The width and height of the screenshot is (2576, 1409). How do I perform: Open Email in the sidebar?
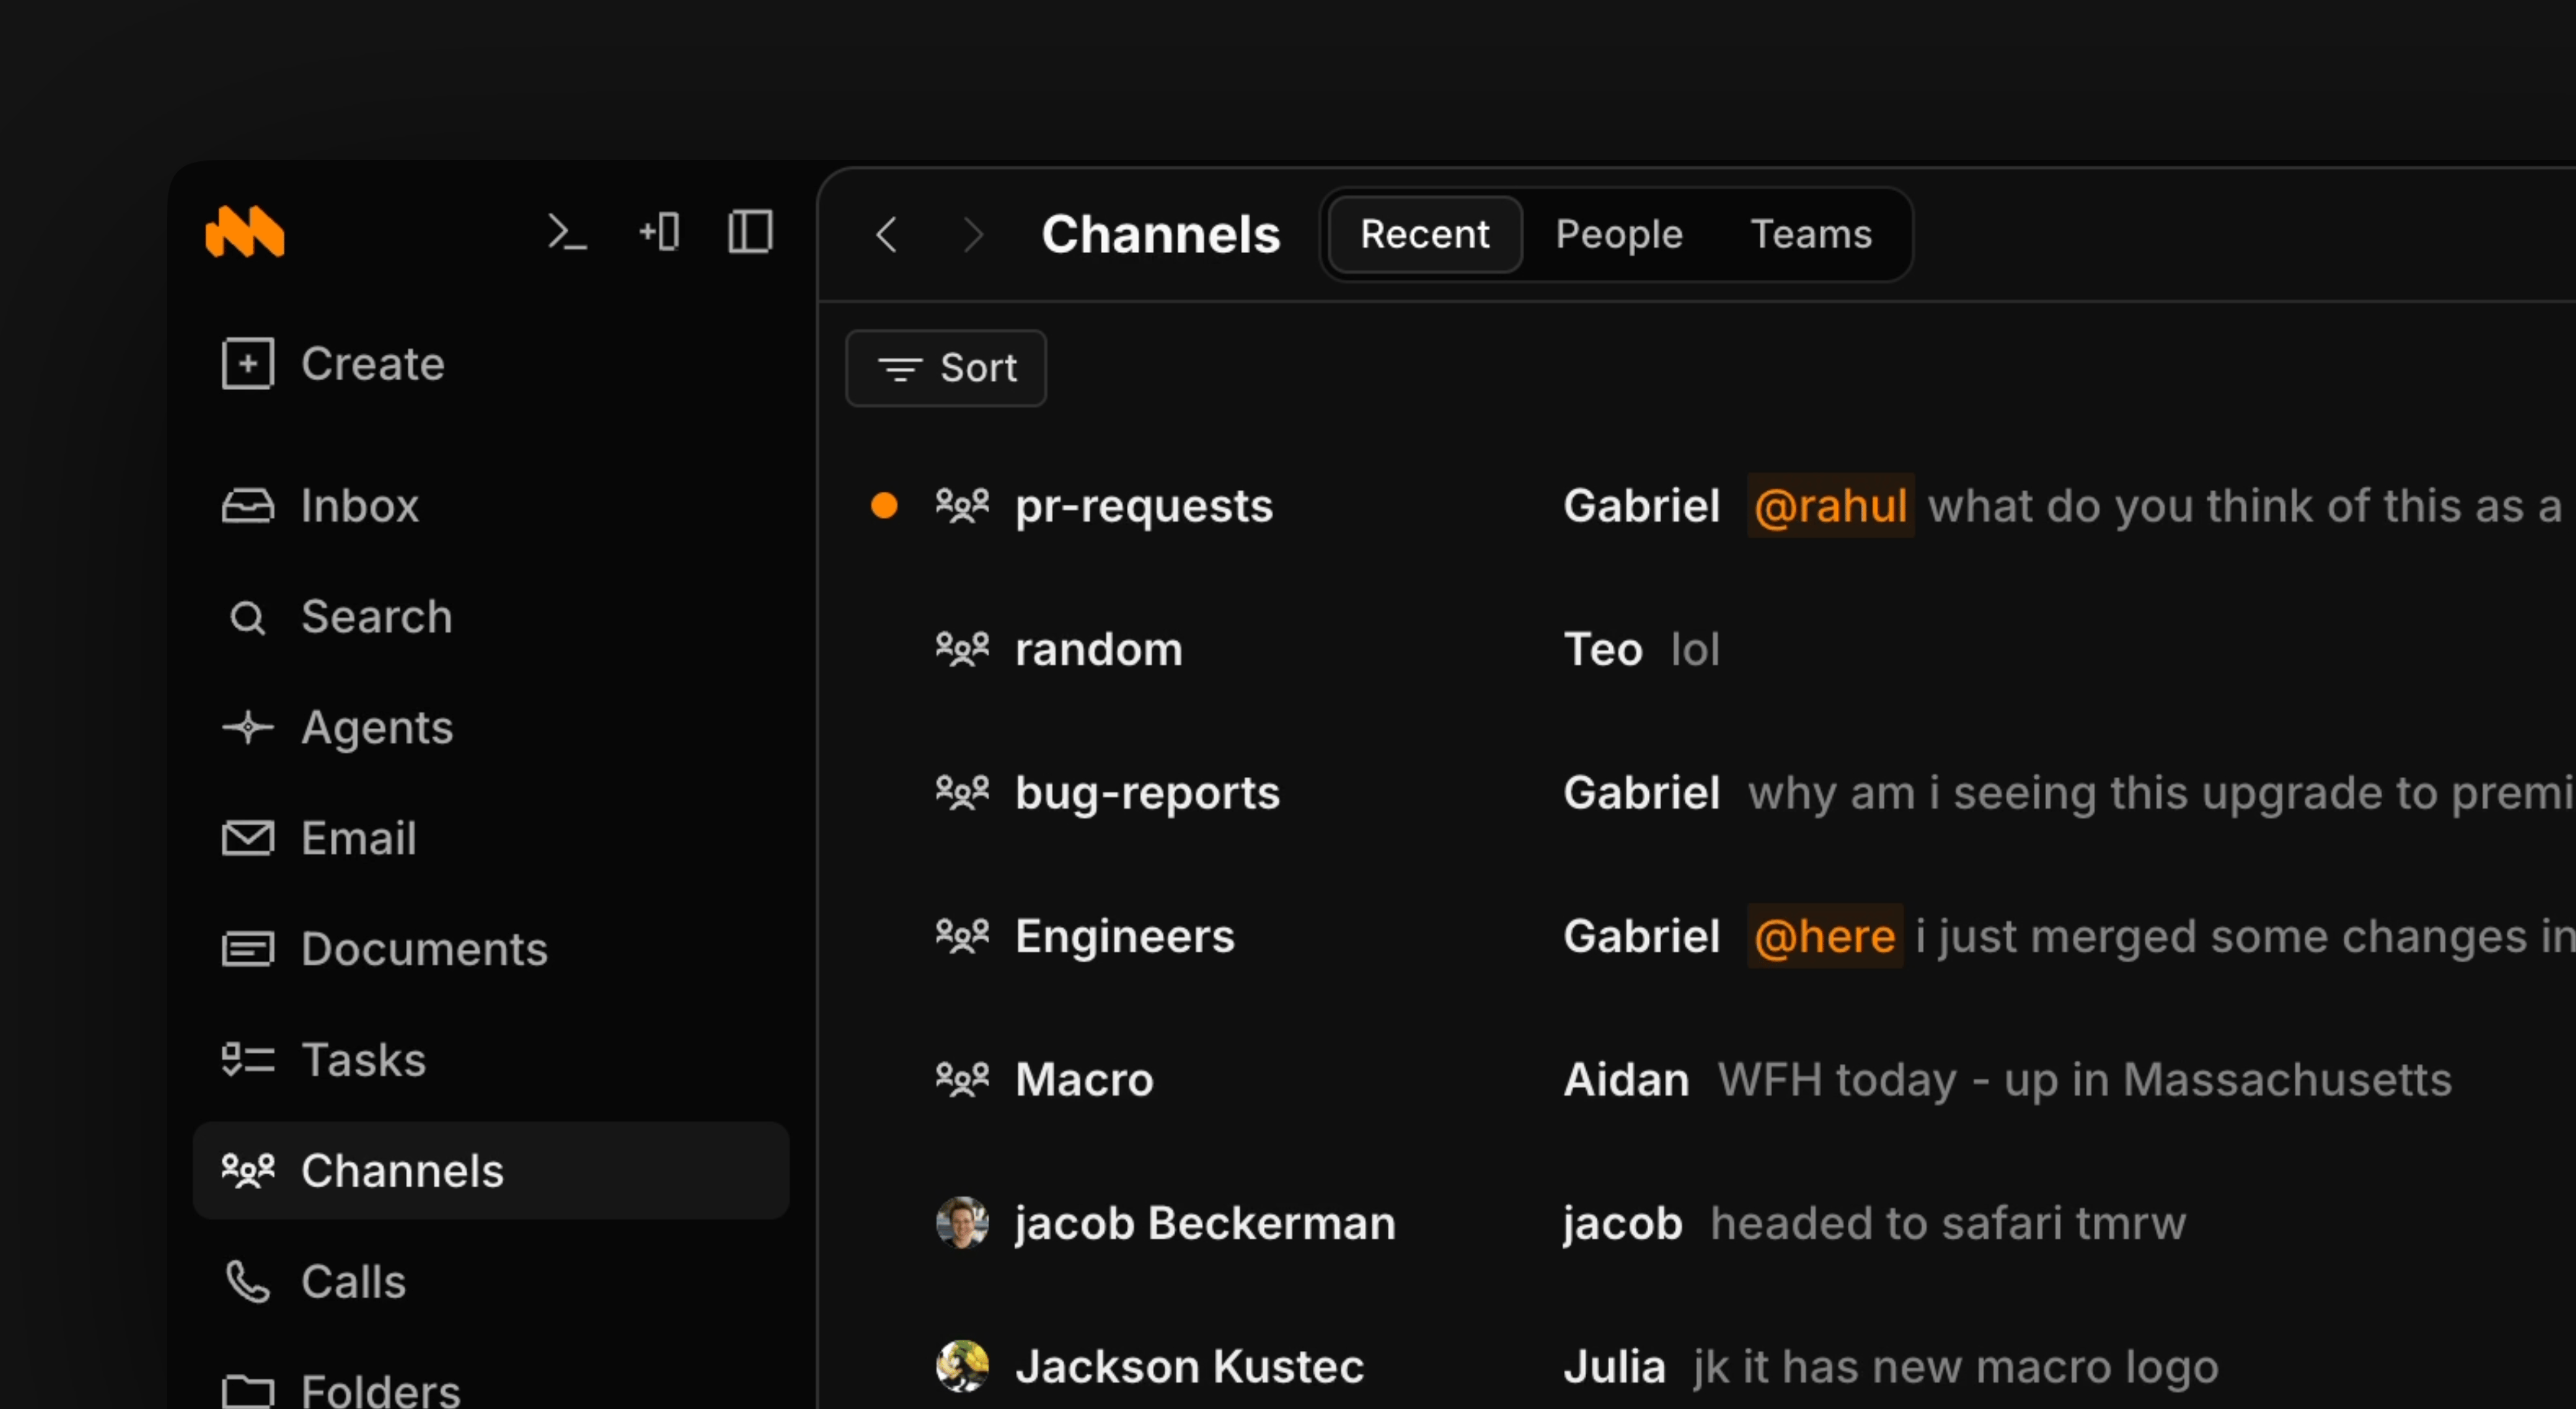[x=491, y=838]
